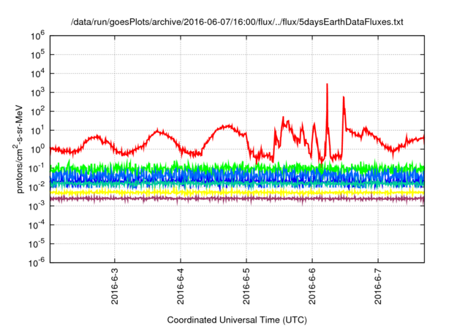Image resolution: width=468 pixels, height=327 pixels.
Task: Click the purple flux data line at bottom
Action: point(237,199)
